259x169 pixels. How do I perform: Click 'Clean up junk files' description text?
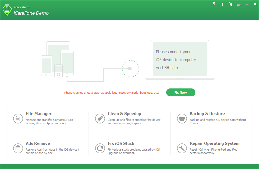tap(134, 121)
